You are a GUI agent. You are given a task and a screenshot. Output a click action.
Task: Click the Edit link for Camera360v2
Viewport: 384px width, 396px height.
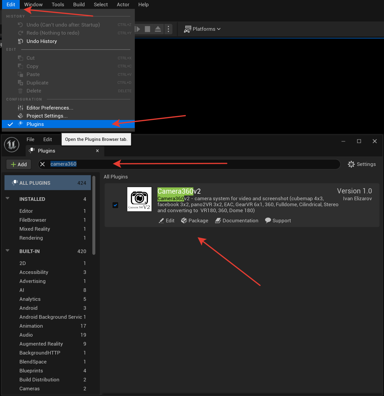(167, 221)
